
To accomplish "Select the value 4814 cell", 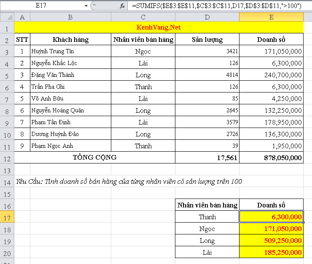I will coord(207,75).
